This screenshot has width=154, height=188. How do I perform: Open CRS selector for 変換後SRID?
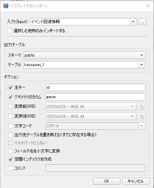(x=141, y=116)
